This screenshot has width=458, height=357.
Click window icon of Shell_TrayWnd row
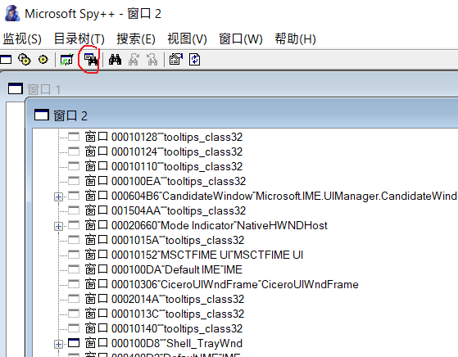tap(74, 343)
